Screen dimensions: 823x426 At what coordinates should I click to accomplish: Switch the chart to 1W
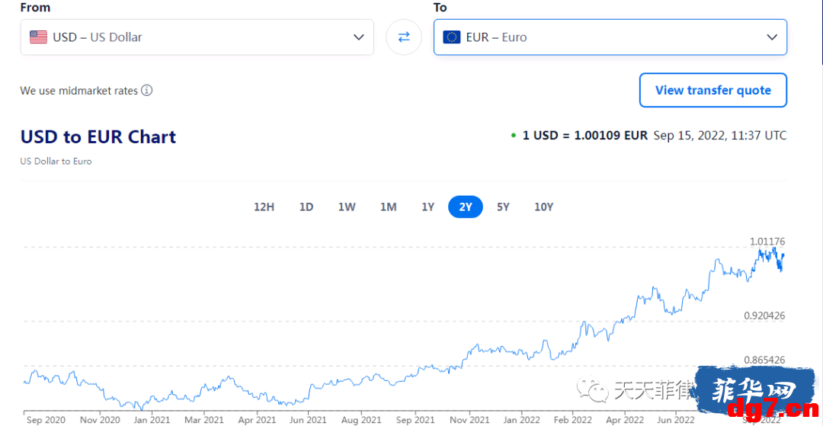click(x=347, y=207)
